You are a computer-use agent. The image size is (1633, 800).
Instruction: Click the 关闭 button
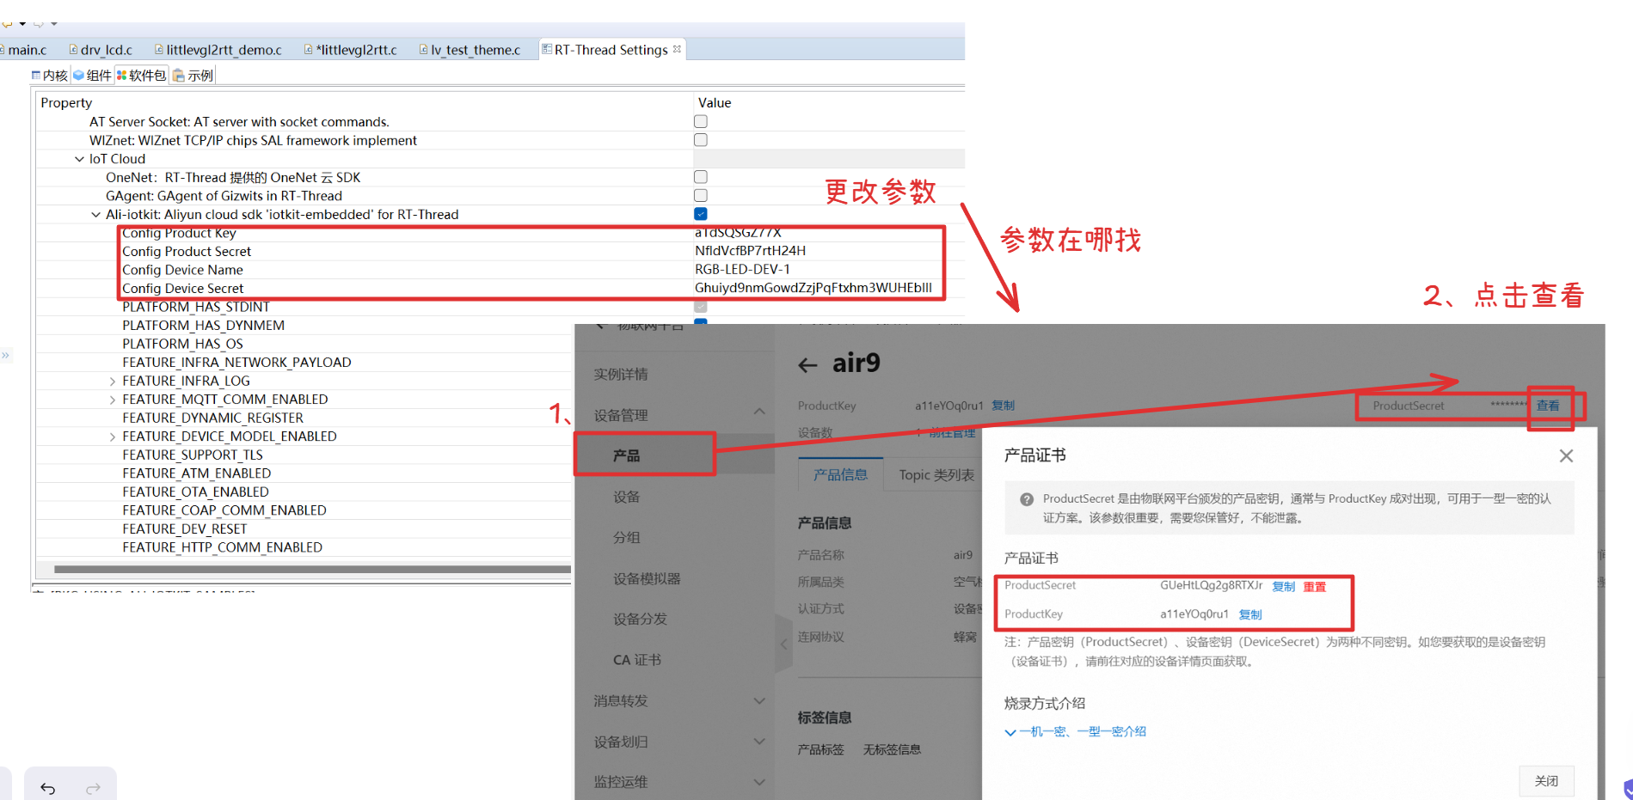pos(1546,780)
